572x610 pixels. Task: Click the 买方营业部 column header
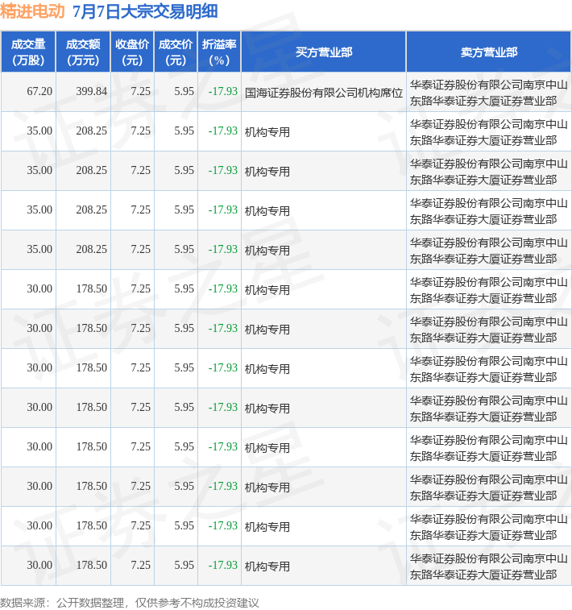pyautogui.click(x=324, y=52)
